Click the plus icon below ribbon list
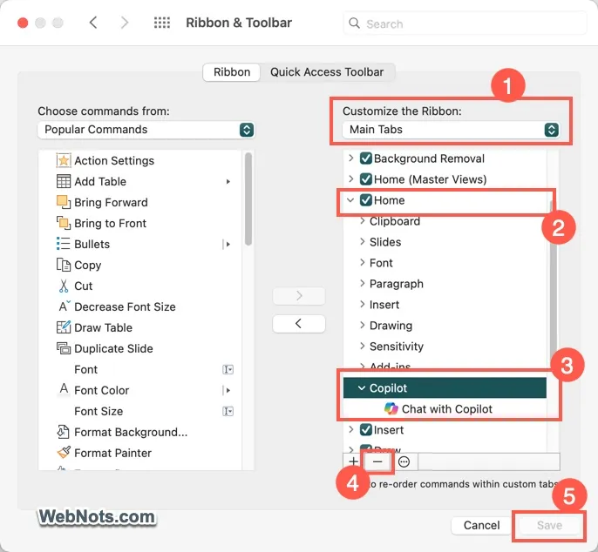This screenshot has width=598, height=552. pyautogui.click(x=354, y=461)
